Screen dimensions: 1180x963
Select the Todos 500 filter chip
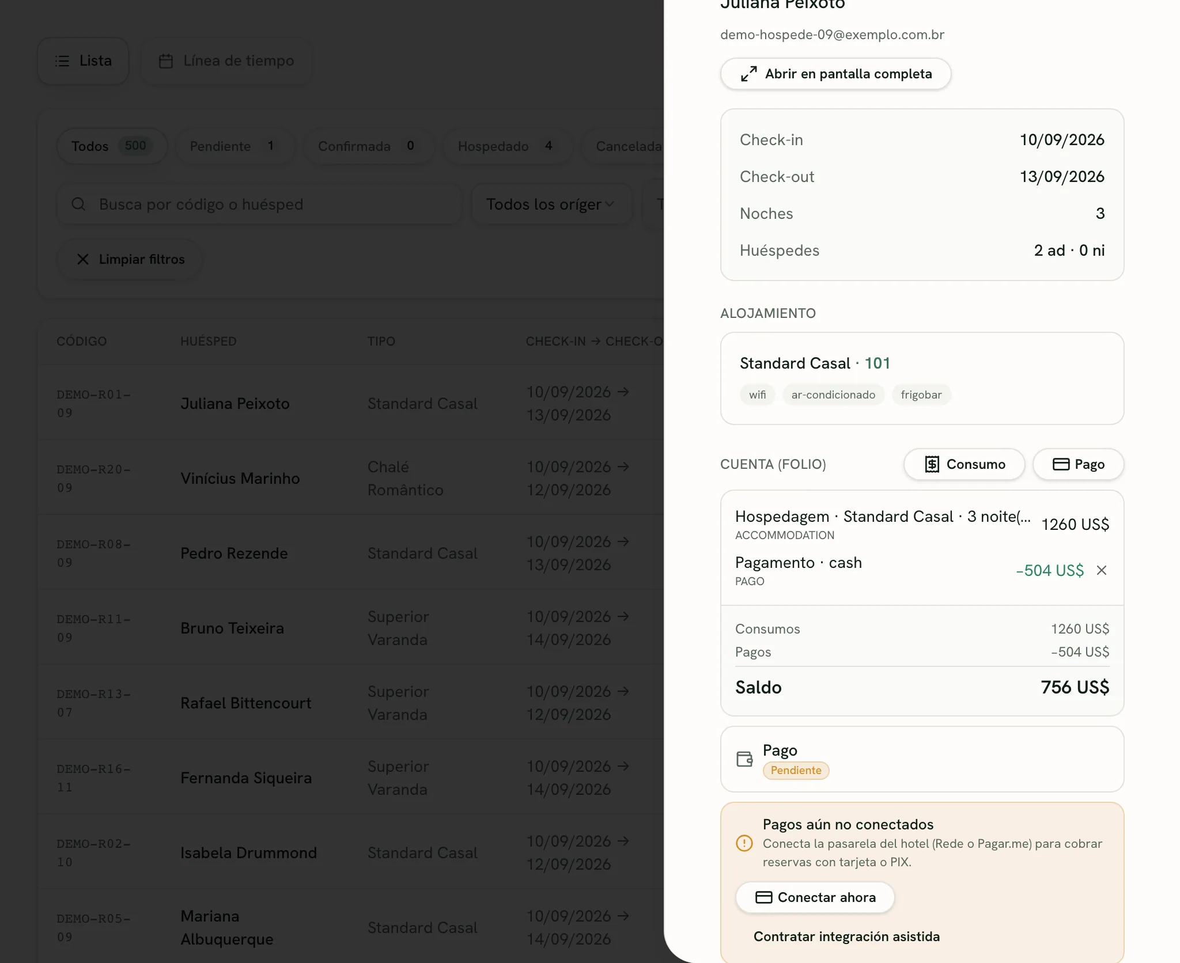tap(112, 146)
